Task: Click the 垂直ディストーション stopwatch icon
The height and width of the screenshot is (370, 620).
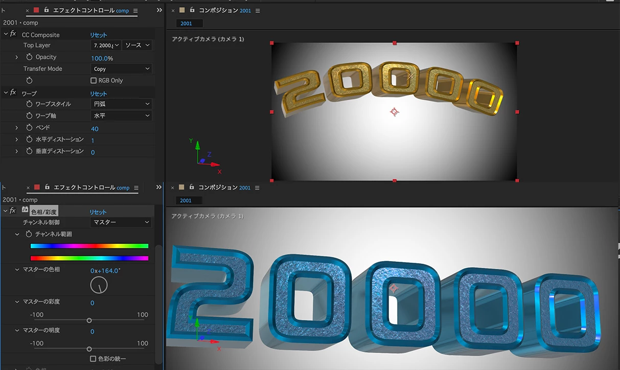Action: click(x=29, y=151)
